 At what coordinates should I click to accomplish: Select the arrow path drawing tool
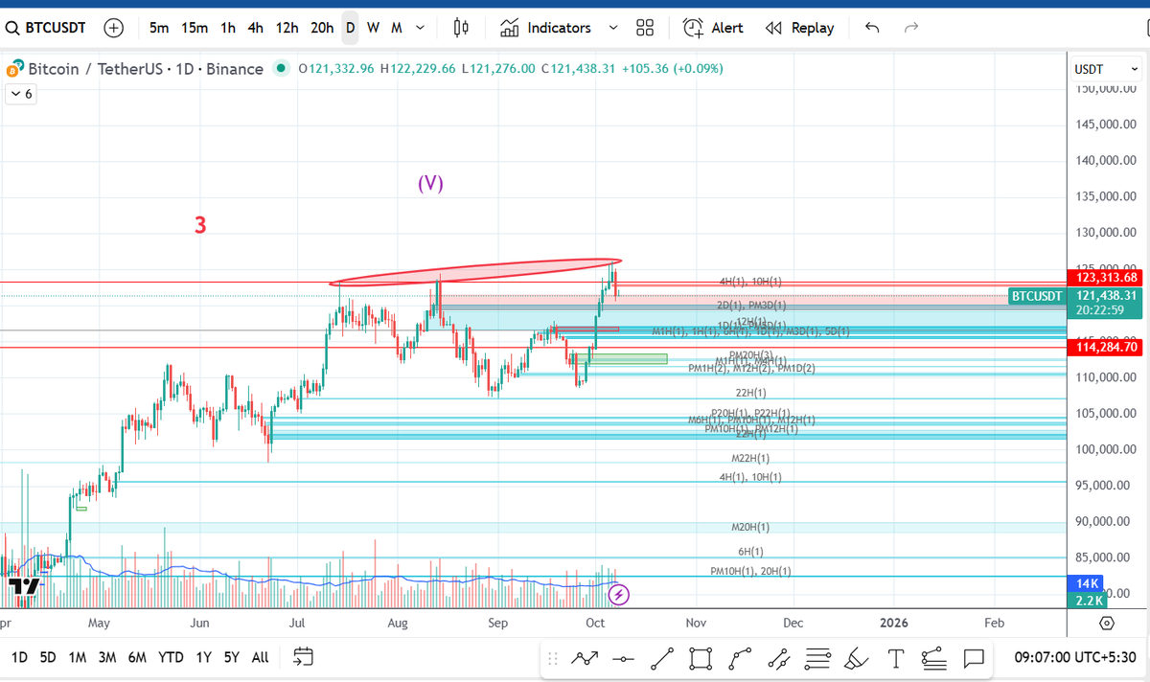[585, 659]
